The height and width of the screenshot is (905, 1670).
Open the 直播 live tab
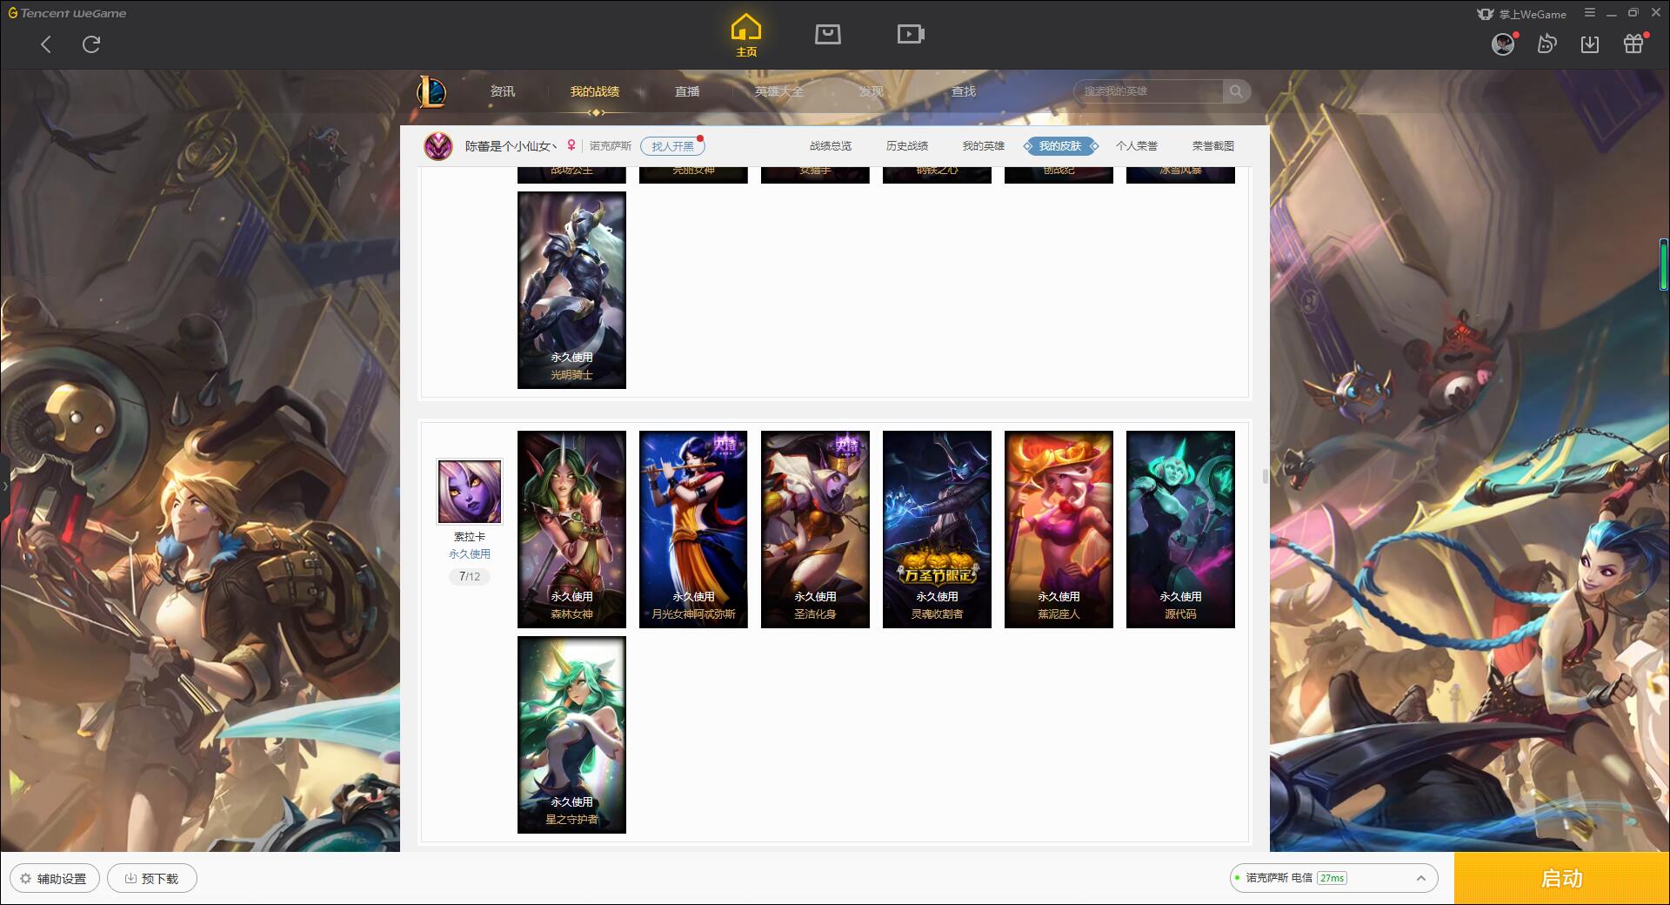click(x=687, y=91)
